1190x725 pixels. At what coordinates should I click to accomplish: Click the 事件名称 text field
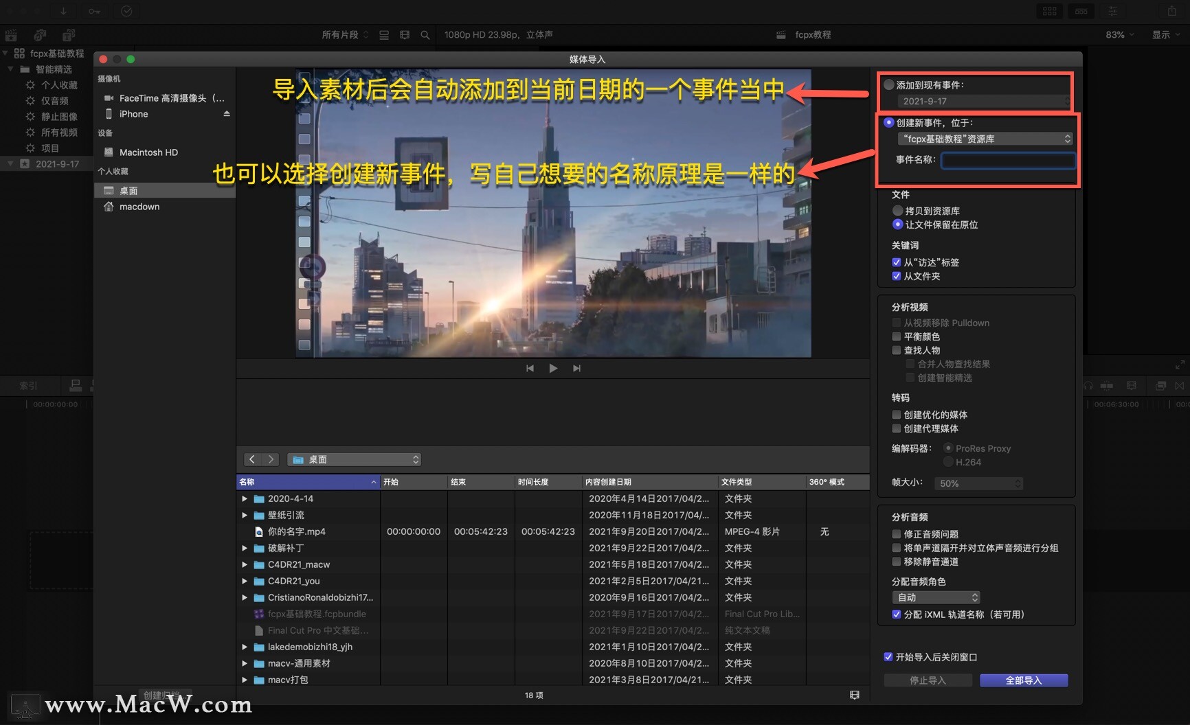(x=1008, y=160)
